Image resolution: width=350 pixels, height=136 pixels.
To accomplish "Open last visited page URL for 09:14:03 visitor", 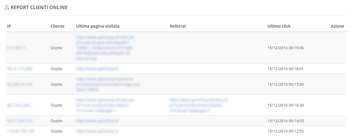I will point(97,121).
